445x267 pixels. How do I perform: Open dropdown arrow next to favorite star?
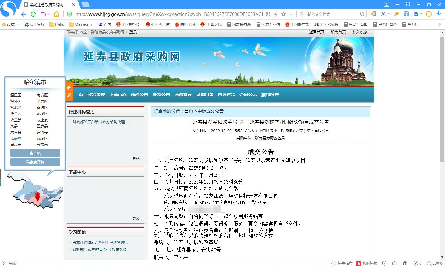(291, 14)
